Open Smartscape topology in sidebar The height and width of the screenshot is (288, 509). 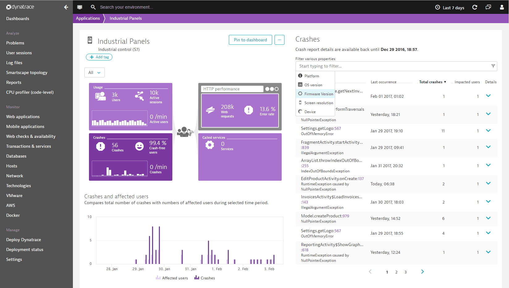[x=27, y=72]
